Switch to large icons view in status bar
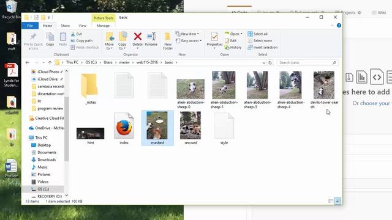This screenshot has width=392, height=220. (337, 201)
